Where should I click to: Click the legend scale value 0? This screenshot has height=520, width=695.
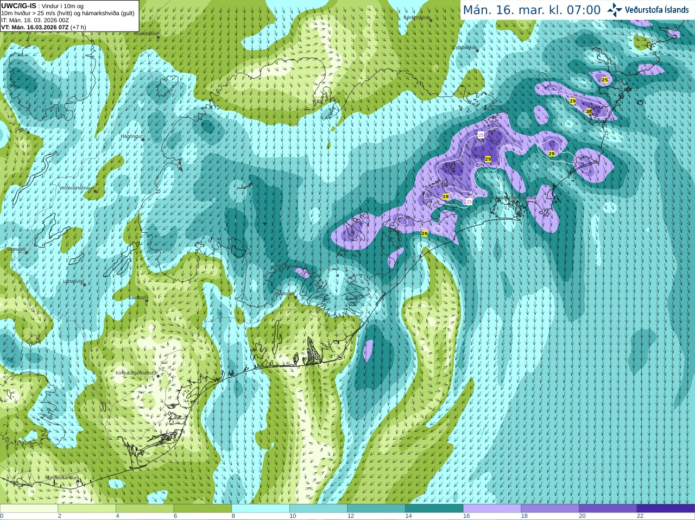tap(2, 516)
